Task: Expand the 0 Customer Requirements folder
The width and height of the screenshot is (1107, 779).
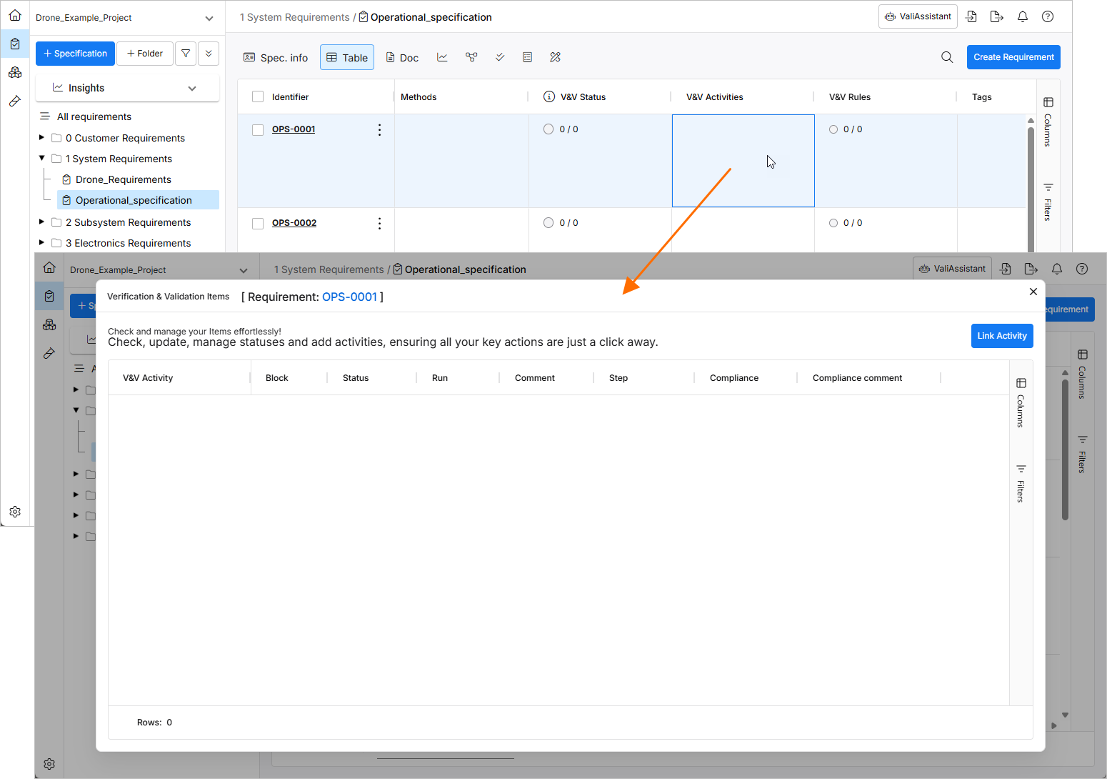Action: coord(41,137)
